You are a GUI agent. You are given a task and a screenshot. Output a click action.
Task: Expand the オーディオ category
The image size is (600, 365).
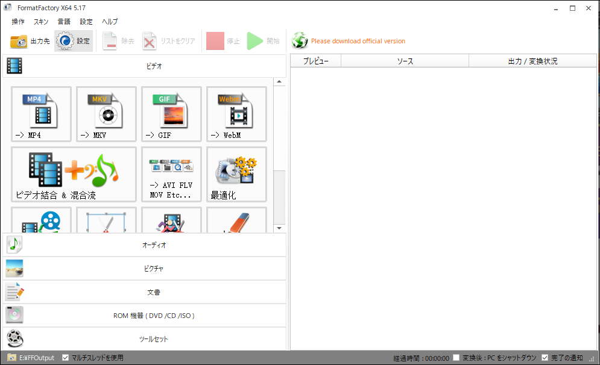[145, 245]
